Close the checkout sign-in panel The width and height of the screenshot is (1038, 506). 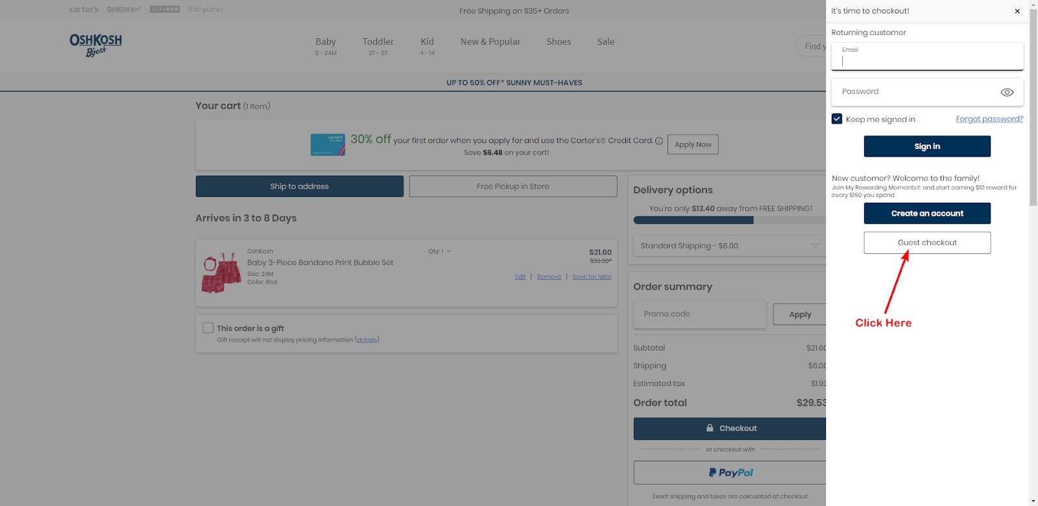tap(1017, 11)
